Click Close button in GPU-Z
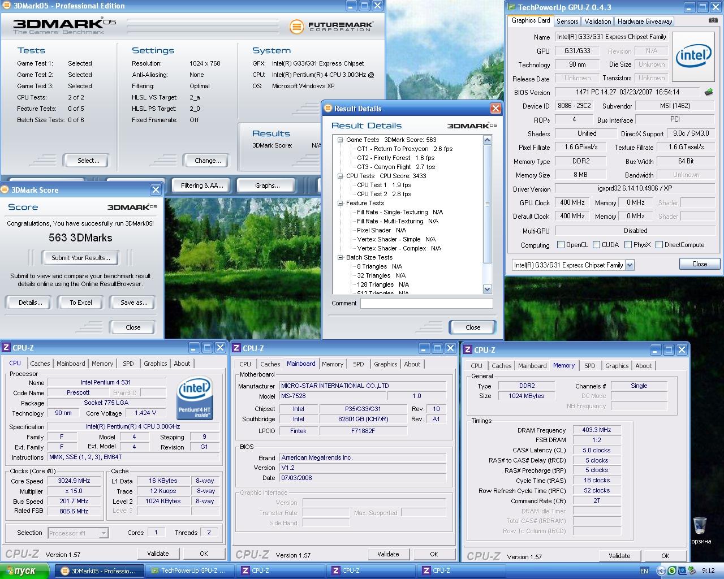Screen dimensions: 724x579 click(x=700, y=264)
